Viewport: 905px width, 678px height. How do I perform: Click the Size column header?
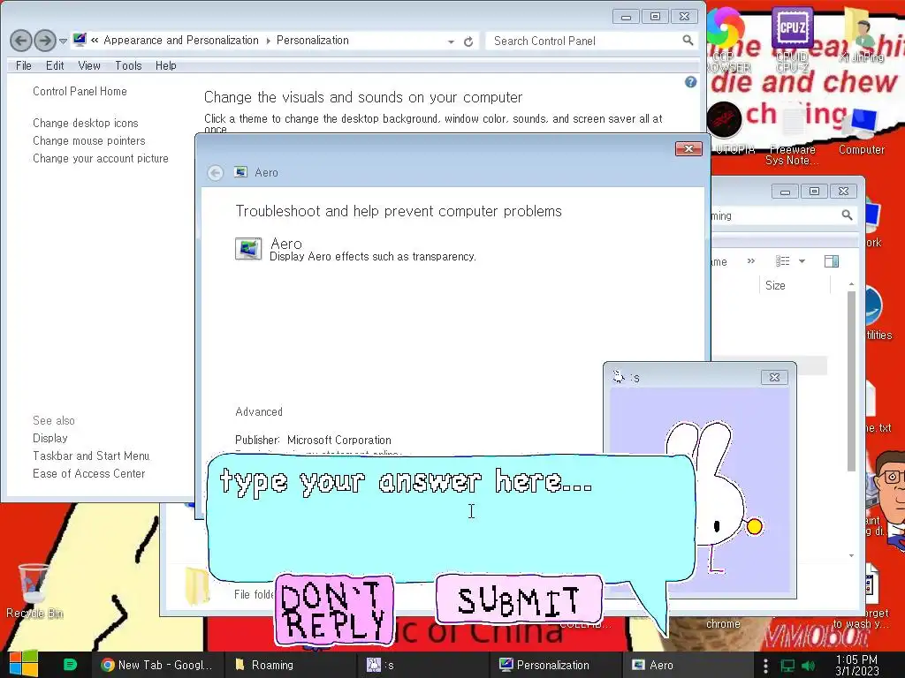pos(774,285)
